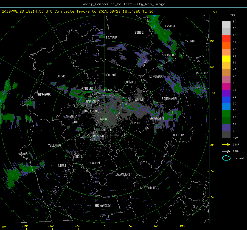Click the KARWAR city label
The height and width of the screenshot is (230, 247).
[23, 154]
